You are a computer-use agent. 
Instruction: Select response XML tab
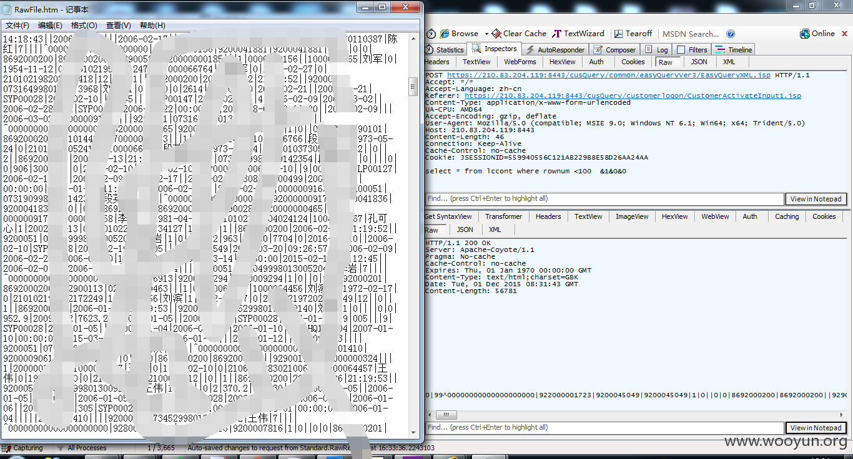495,229
